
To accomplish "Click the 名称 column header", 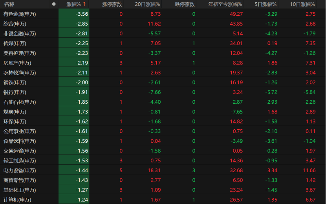I will (x=9, y=4).
